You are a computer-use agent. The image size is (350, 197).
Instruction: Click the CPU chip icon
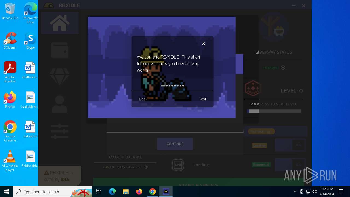click(178, 165)
